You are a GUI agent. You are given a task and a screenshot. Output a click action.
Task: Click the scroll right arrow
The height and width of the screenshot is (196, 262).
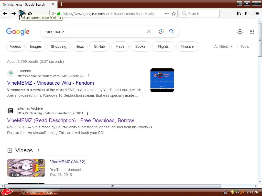(x=256, y=186)
